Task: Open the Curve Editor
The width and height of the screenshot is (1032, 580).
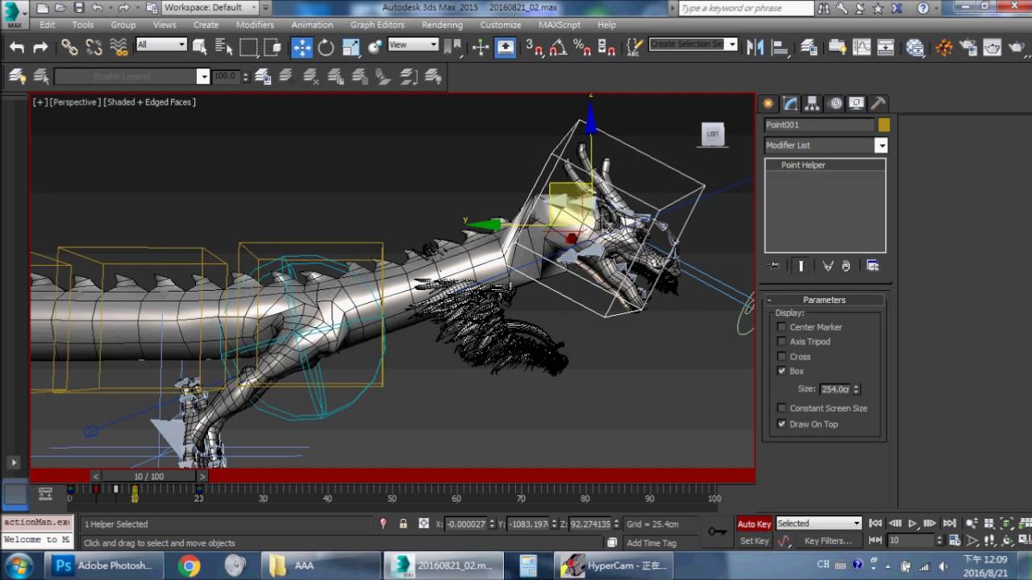Action: click(x=862, y=47)
